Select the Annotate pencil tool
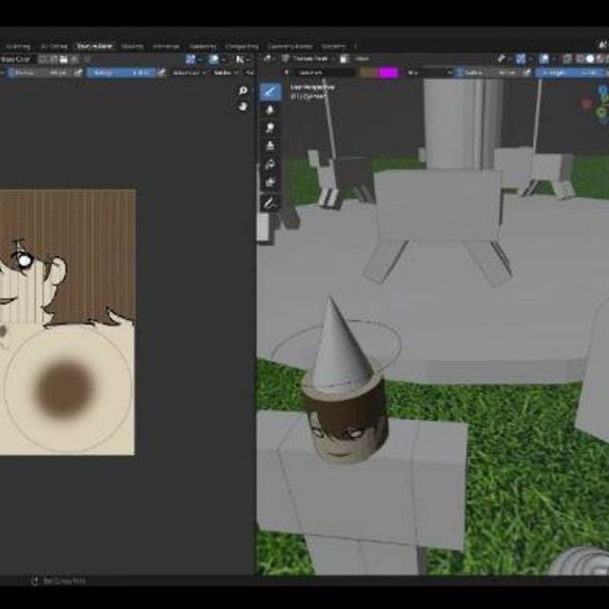The image size is (609, 609). point(270,203)
